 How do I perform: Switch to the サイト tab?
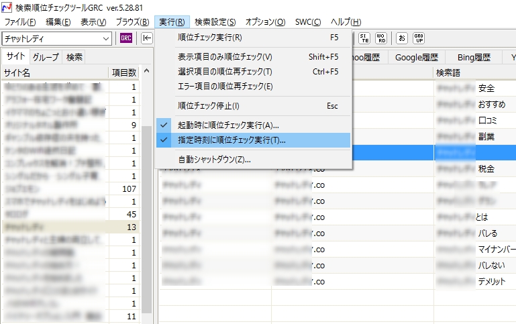16,56
